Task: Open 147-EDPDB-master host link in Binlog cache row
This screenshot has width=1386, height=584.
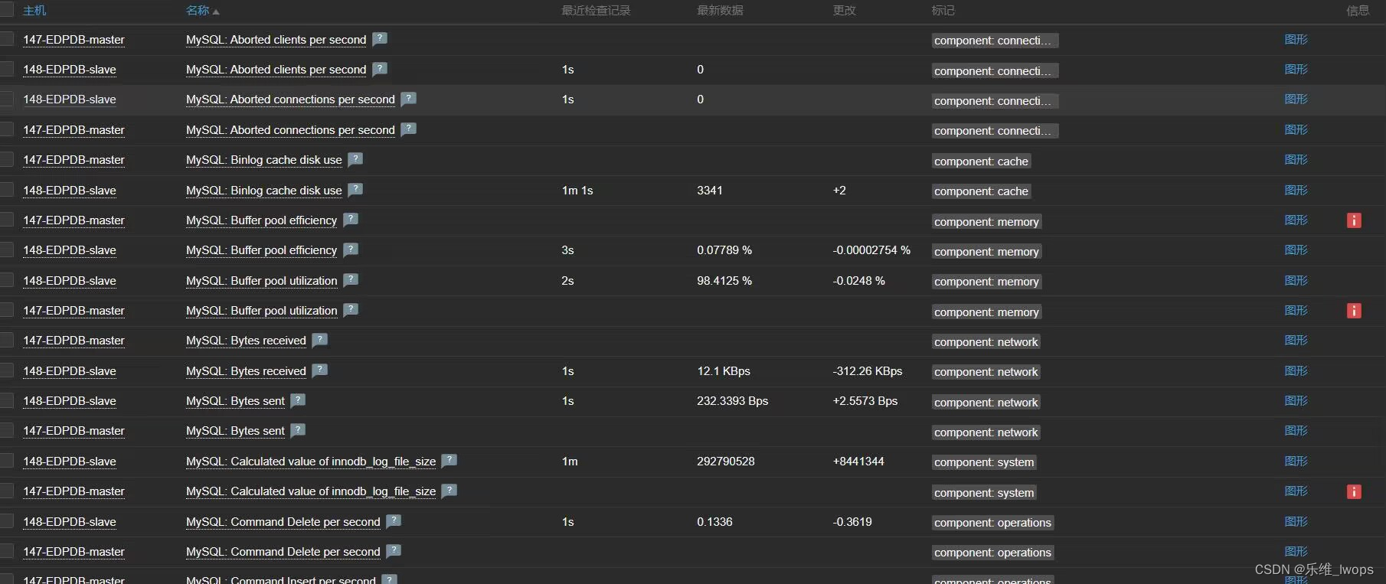Action: point(74,160)
